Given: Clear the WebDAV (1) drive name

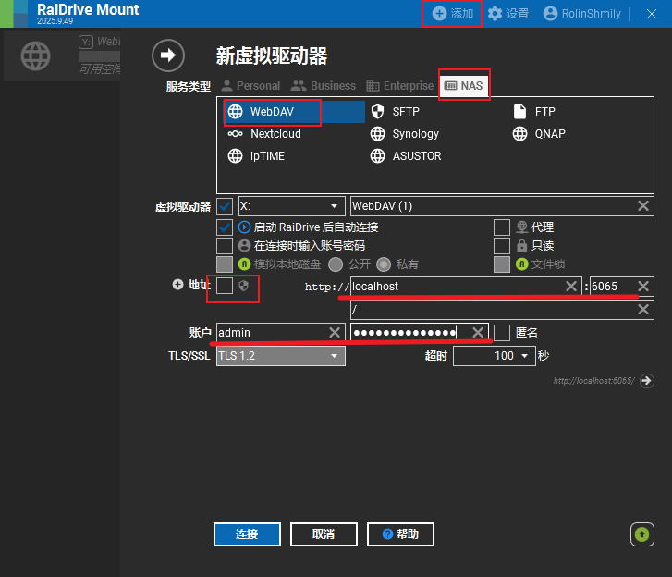Looking at the screenshot, I should coord(643,206).
